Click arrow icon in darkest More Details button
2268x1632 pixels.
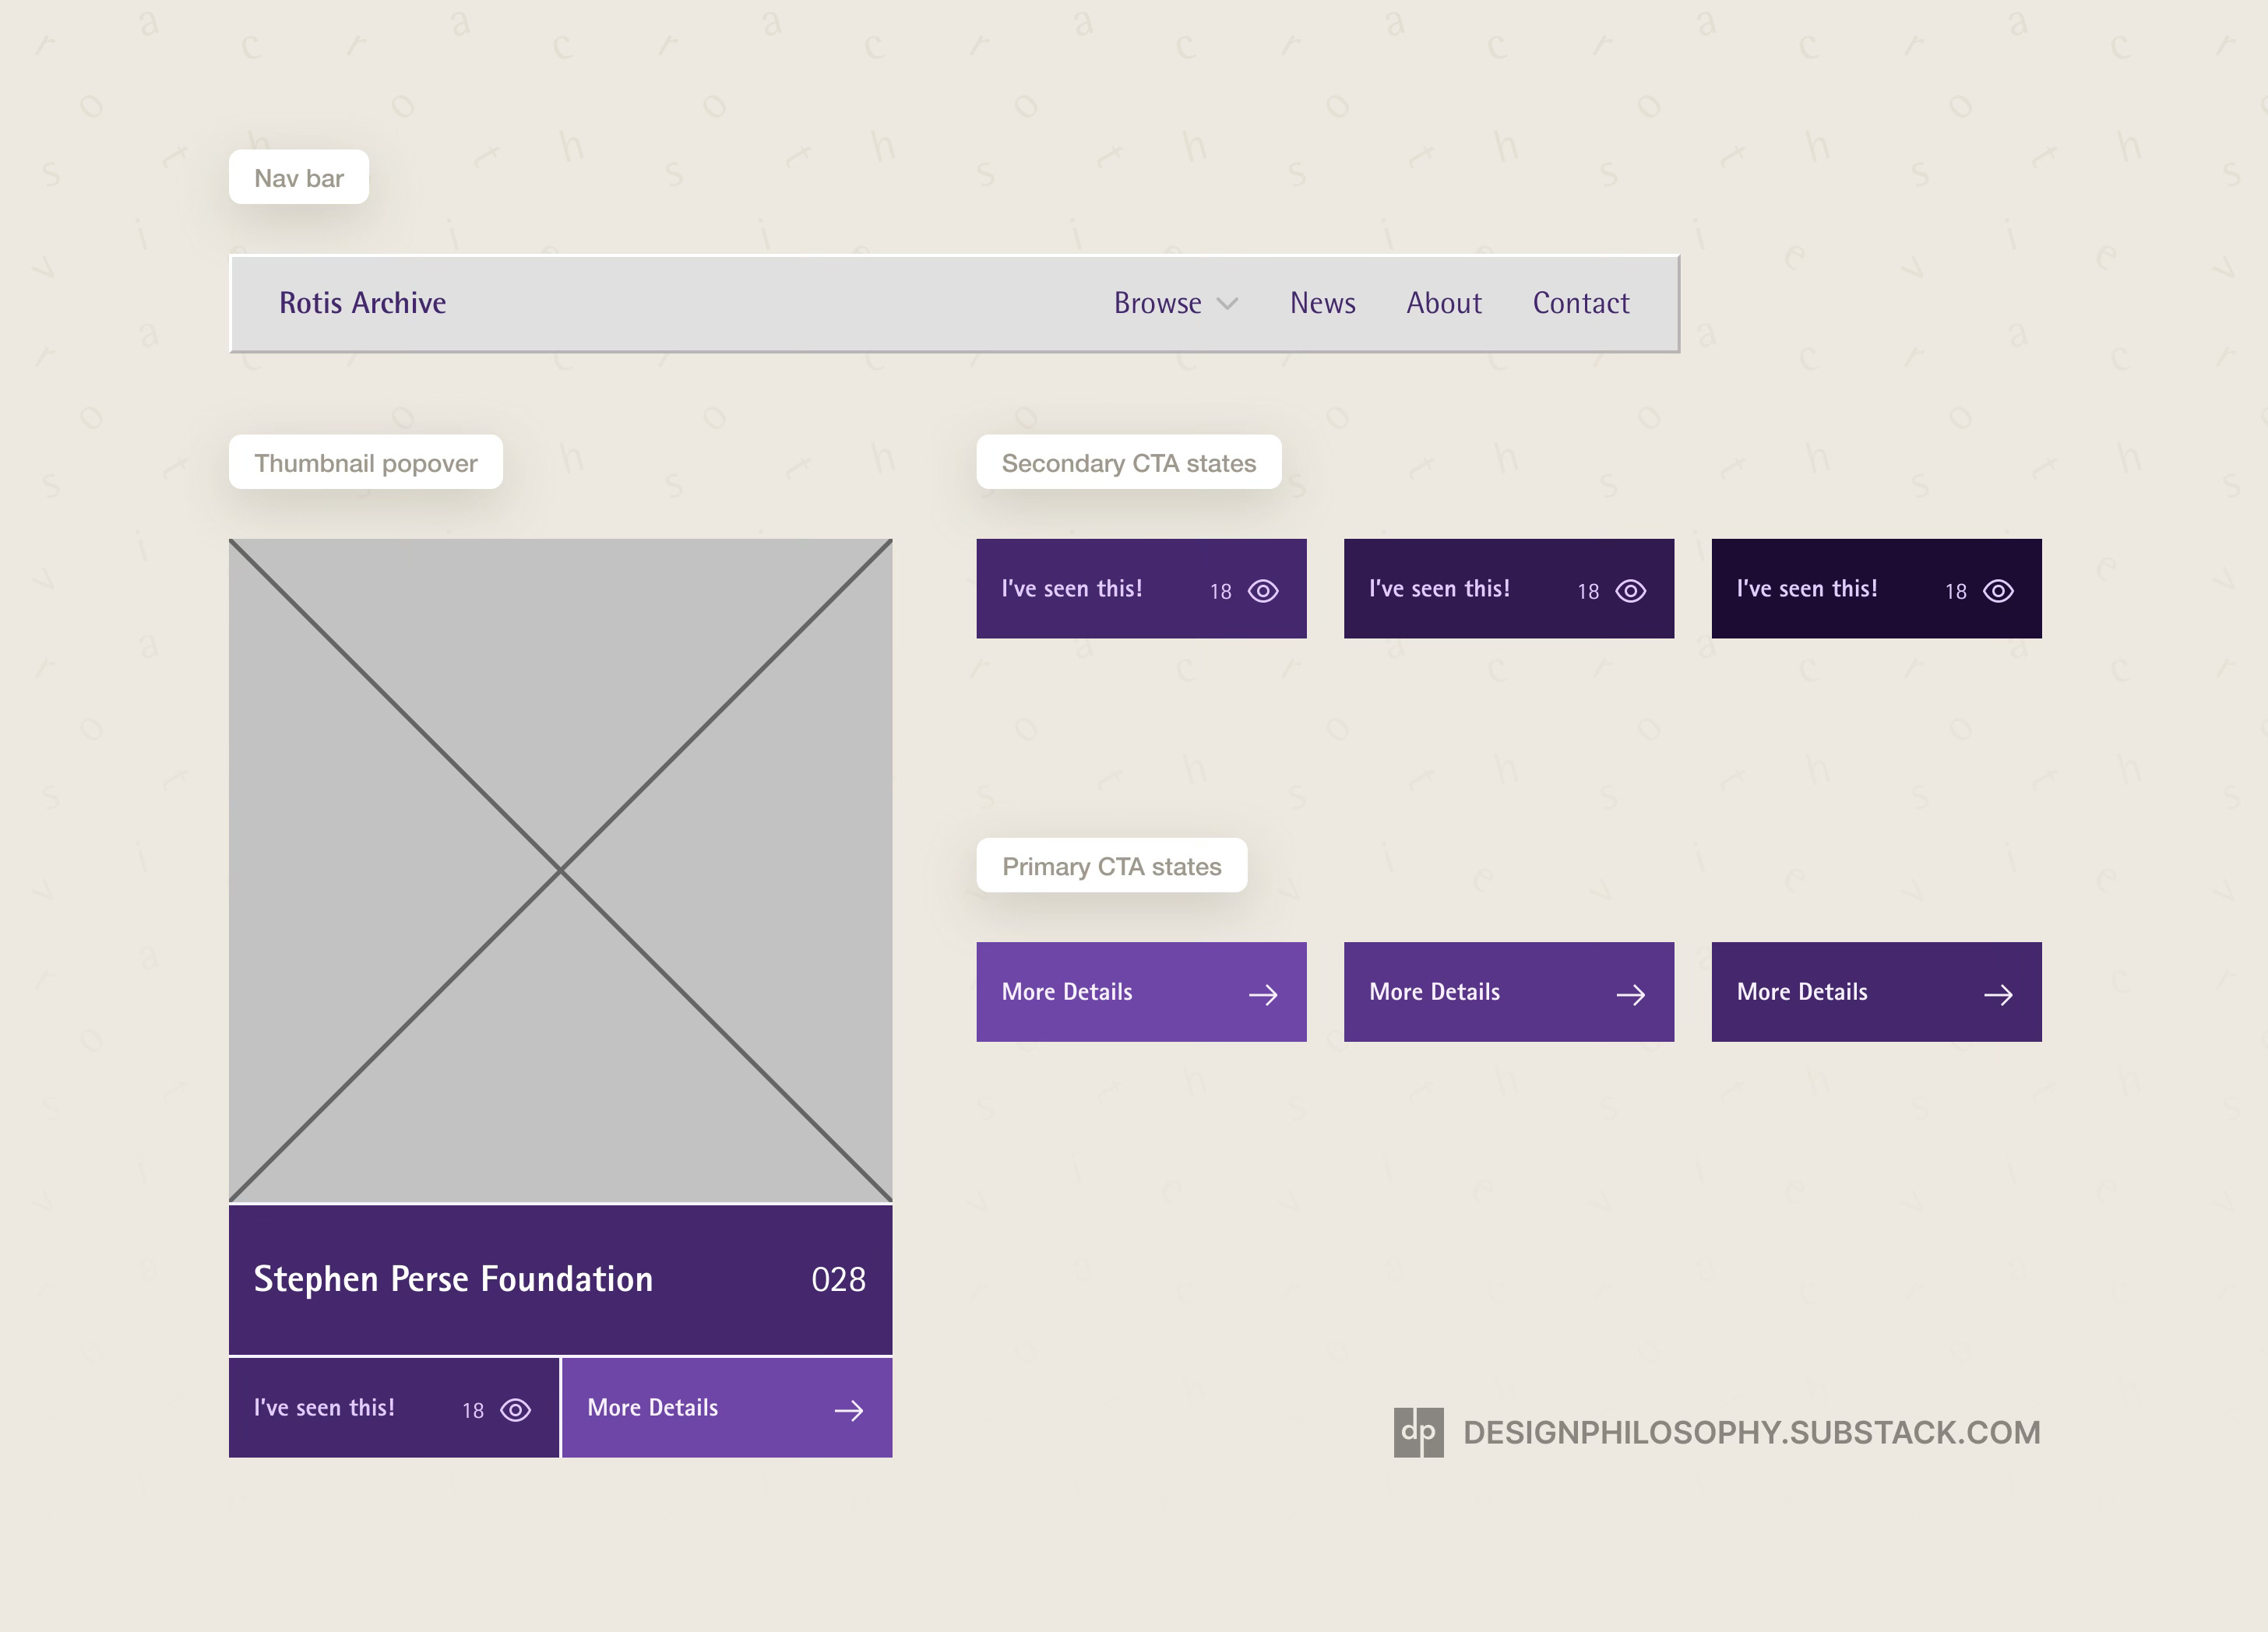coord(1998,994)
